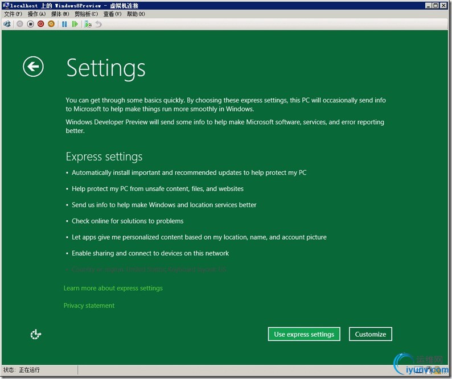This screenshot has height=379, width=452.
Task: Click the 状态: 正在运行 status bar text
Action: pyautogui.click(x=21, y=370)
